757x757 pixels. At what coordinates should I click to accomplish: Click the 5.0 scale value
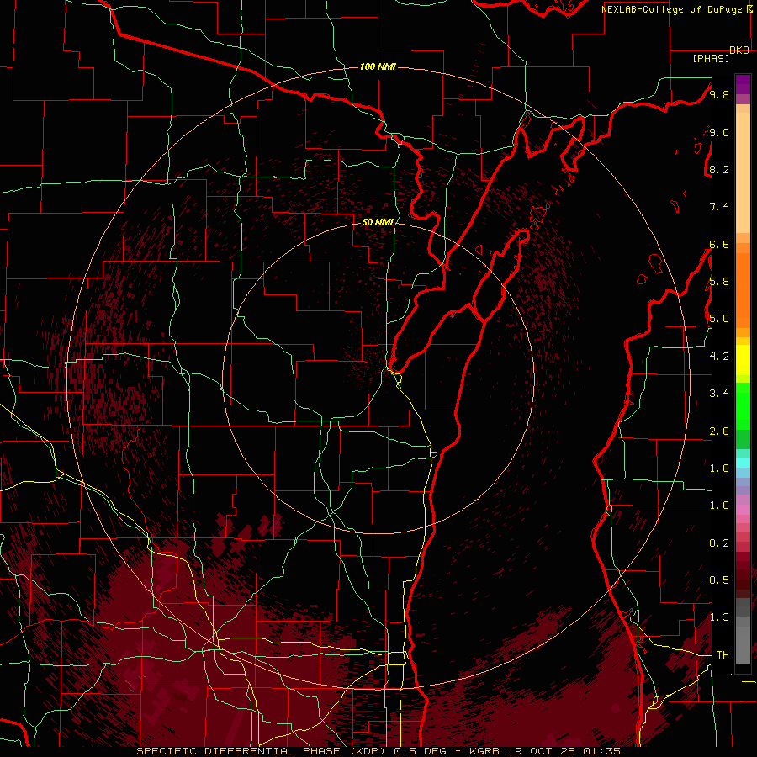(x=719, y=319)
